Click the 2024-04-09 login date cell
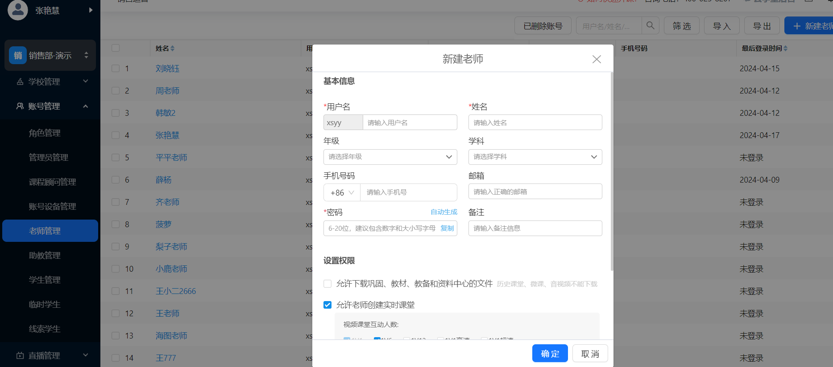833x367 pixels. [x=759, y=180]
